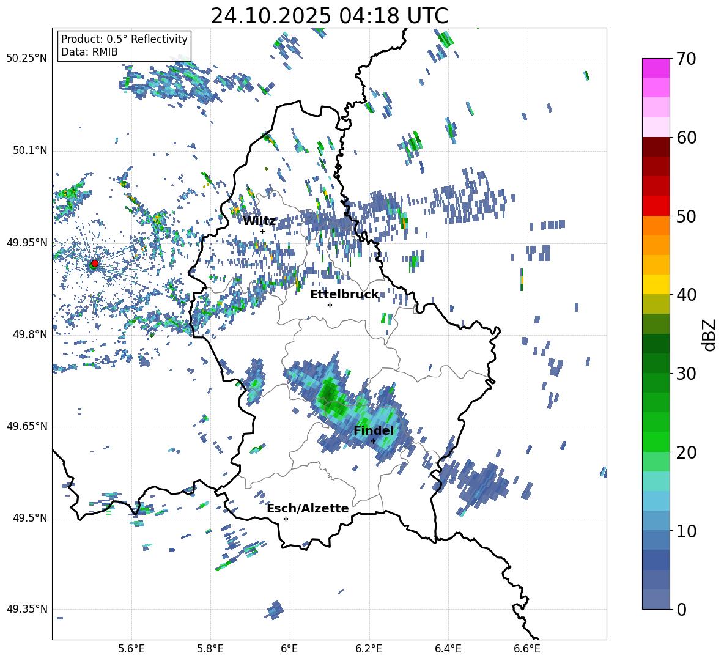Viewport: 724px width, 661px height.
Task: Click the yellow colorbar segment at 40
Action: pyautogui.click(x=656, y=284)
